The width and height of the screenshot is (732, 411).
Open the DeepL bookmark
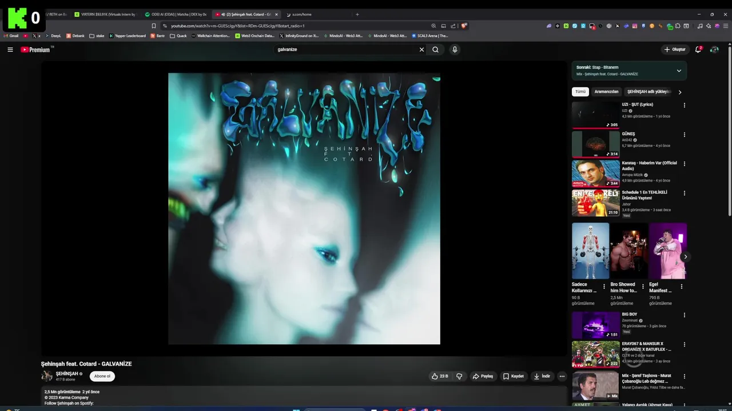pos(53,35)
